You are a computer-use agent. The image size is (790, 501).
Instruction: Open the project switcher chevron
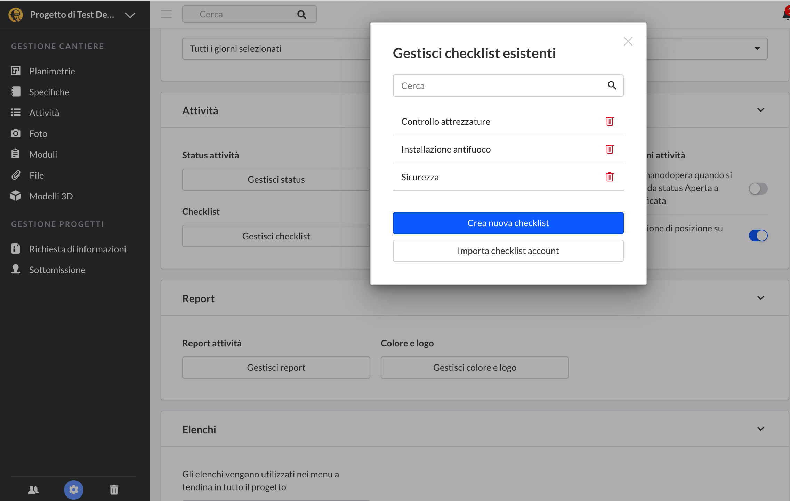click(x=130, y=15)
